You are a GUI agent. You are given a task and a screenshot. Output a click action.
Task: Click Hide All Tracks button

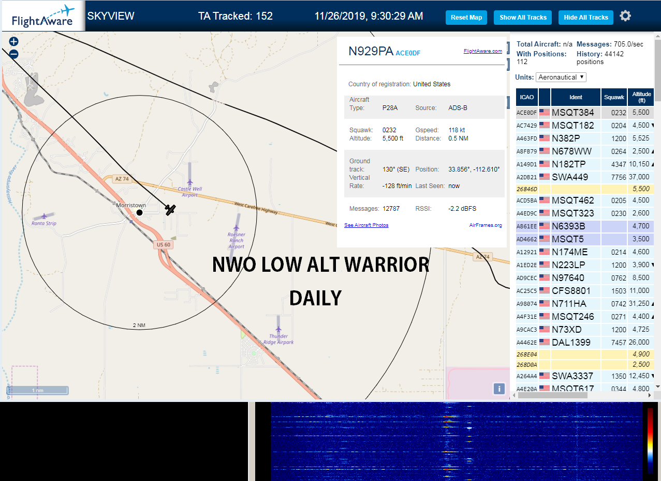(586, 17)
